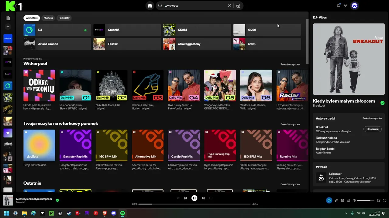
Task: Open the daylista playlist cover
Action: coord(39,145)
